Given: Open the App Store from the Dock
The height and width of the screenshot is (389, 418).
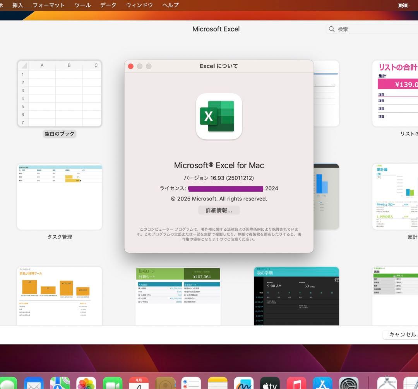Looking at the screenshot, I should click(x=322, y=383).
